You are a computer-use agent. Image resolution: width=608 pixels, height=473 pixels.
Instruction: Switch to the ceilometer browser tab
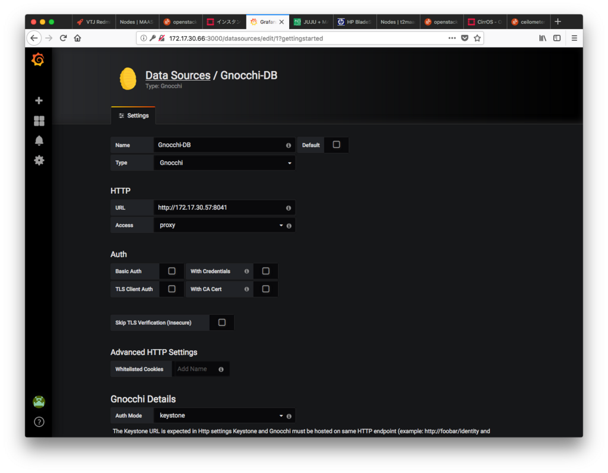coord(528,22)
